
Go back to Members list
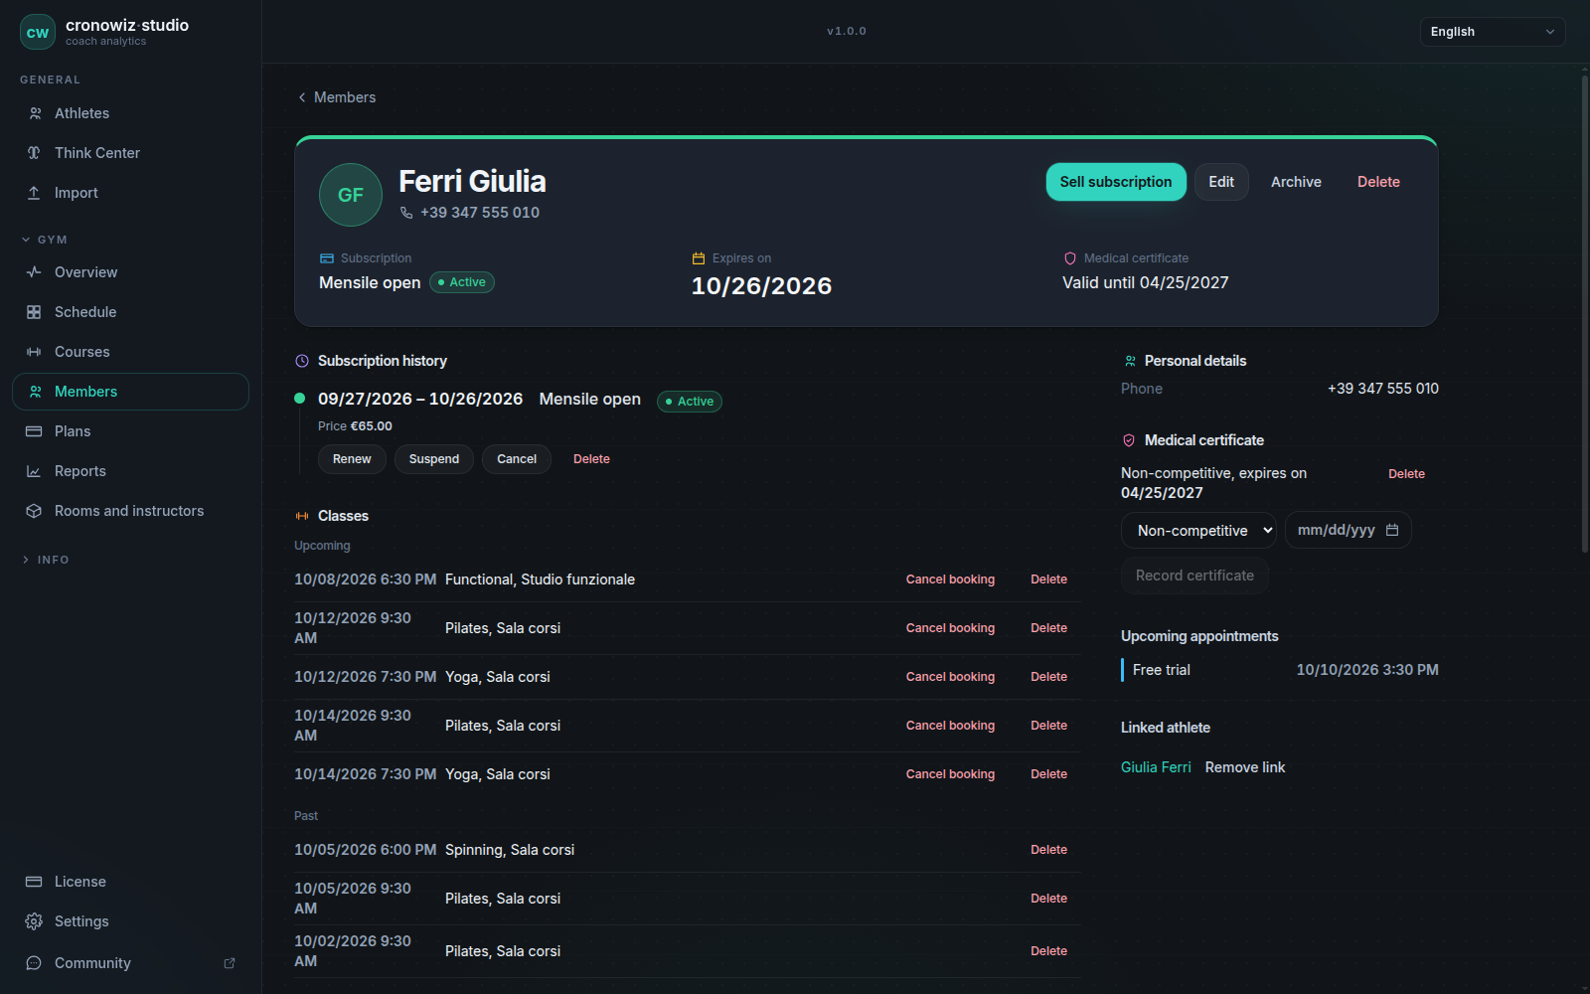[x=336, y=97]
